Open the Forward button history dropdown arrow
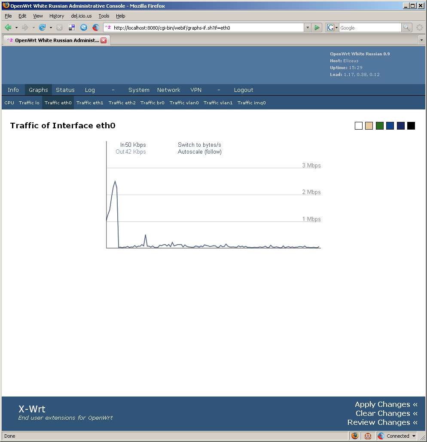Screen dimensions: 427x442 pyautogui.click(x=34, y=27)
